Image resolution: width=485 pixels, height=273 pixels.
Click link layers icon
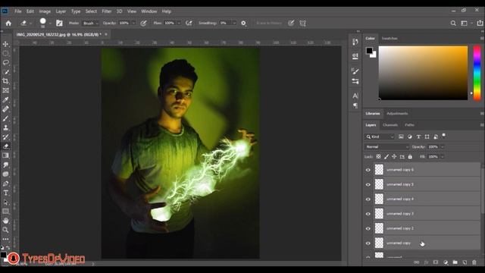point(416,262)
